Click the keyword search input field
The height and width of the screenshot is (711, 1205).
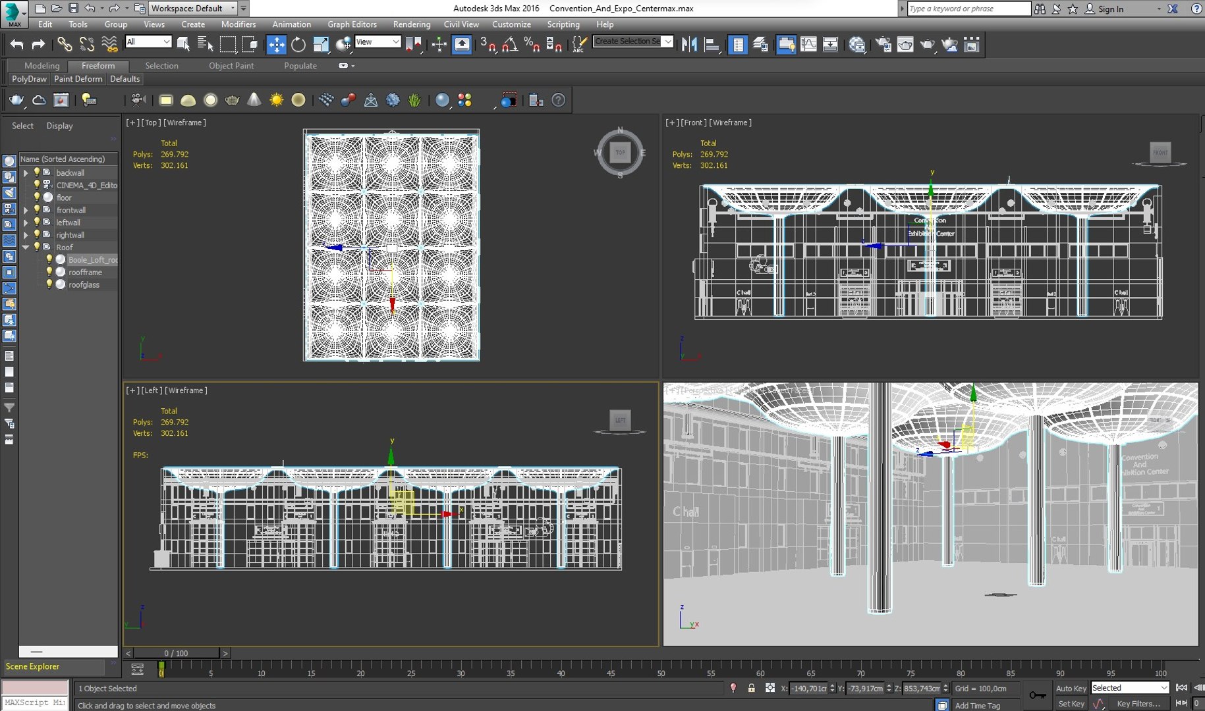click(x=968, y=9)
